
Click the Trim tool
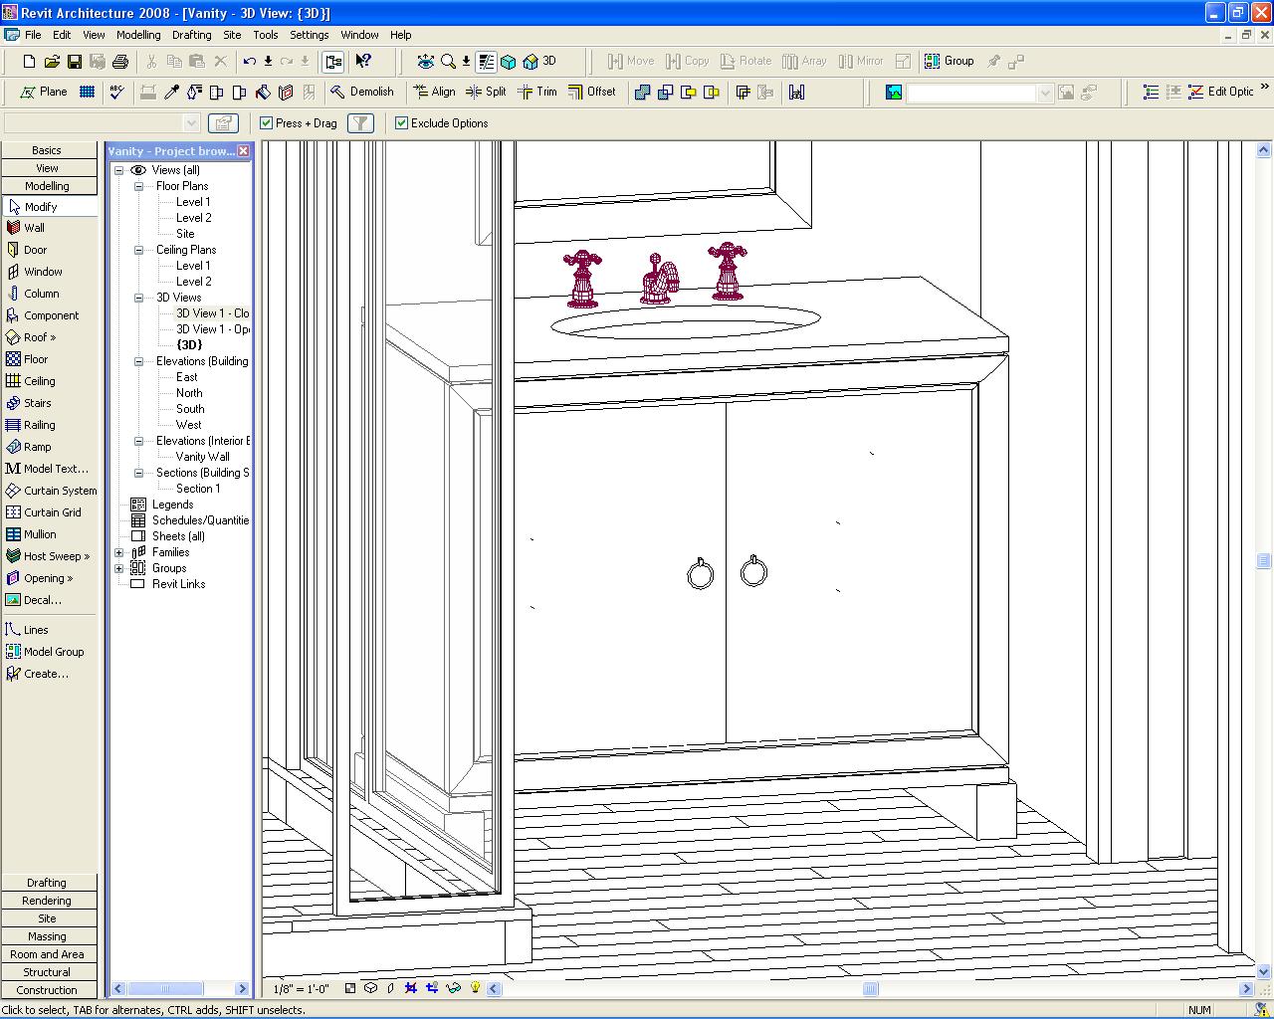click(536, 92)
